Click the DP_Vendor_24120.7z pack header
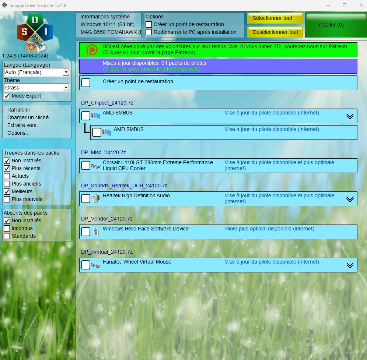This screenshot has height=360, width=367. pos(106,219)
